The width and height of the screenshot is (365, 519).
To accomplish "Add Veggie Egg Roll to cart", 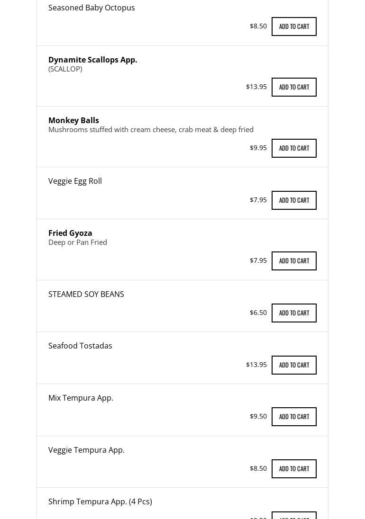I will (x=294, y=200).
